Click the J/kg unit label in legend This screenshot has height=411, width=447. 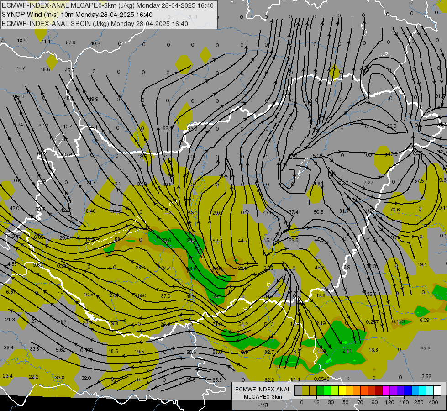pyautogui.click(x=263, y=404)
